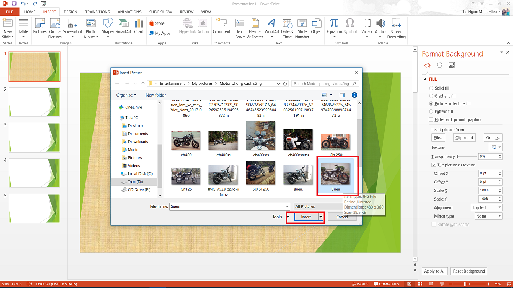Select Picture or texture fill option
513x288 pixels.
point(431,104)
